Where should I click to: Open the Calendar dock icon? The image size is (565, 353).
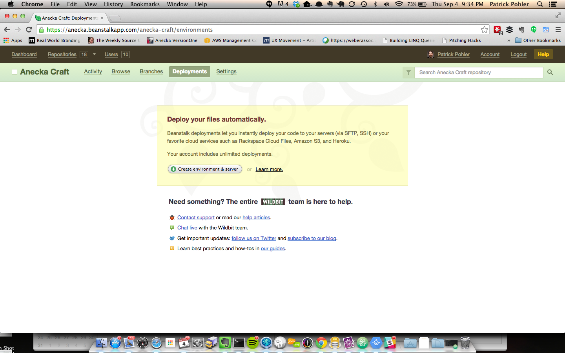[184, 343]
